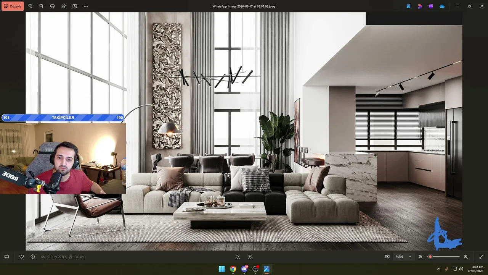Rotate the image with the rotate icon
The image size is (488, 275).
click(x=30, y=6)
